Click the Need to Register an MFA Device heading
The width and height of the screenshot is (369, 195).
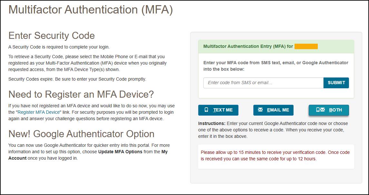[81, 94]
